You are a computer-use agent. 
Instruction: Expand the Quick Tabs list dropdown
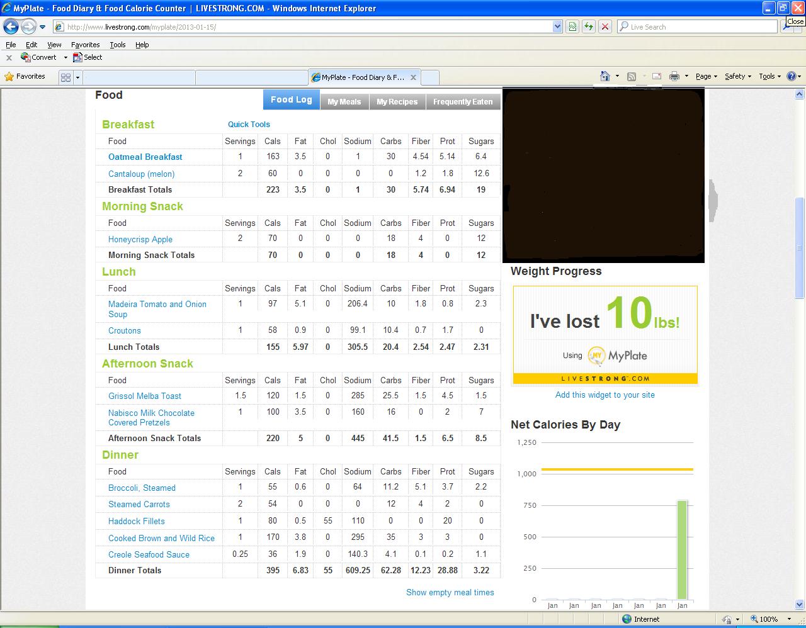pos(77,77)
